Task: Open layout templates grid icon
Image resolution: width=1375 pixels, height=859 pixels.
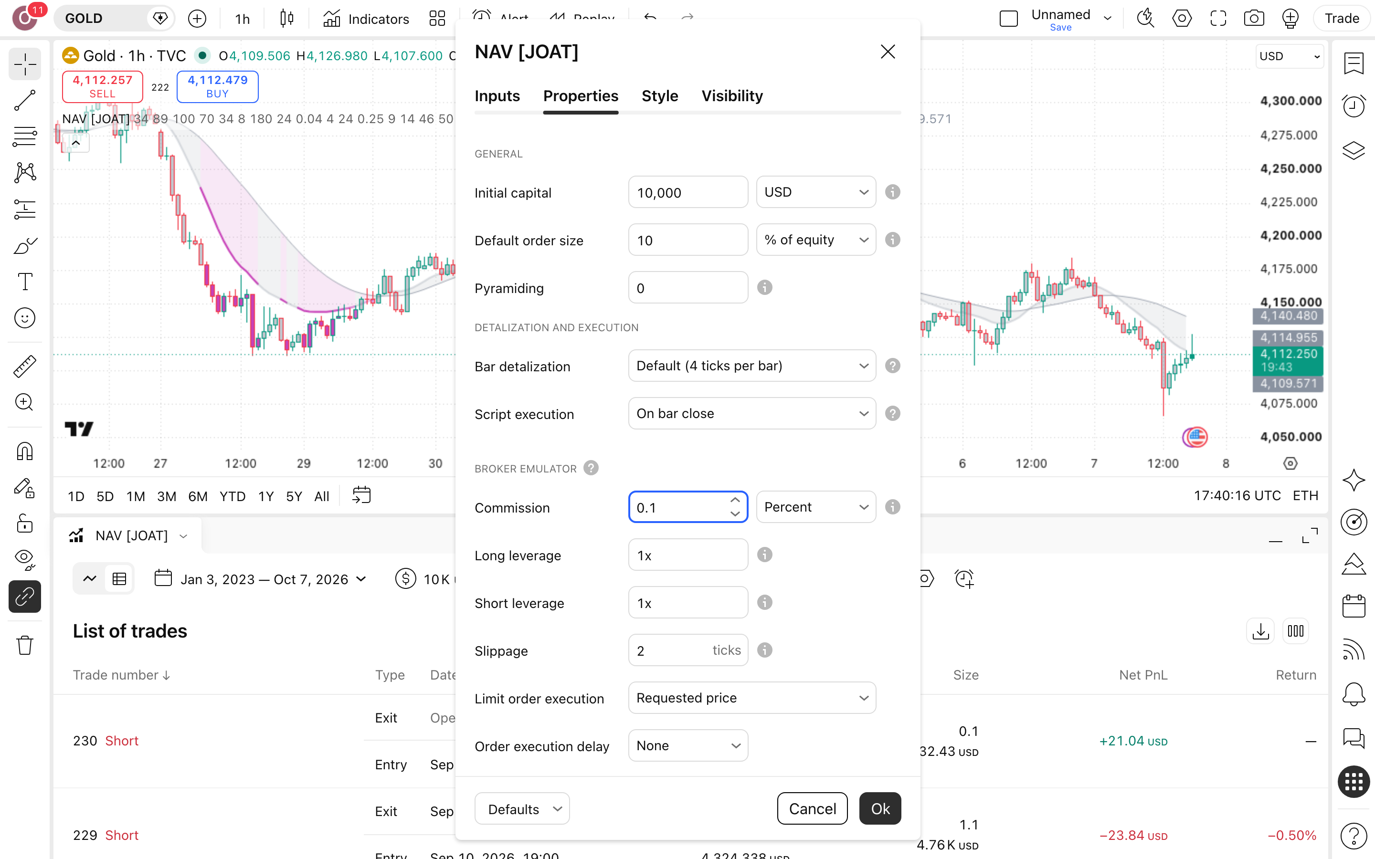Action: tap(437, 19)
